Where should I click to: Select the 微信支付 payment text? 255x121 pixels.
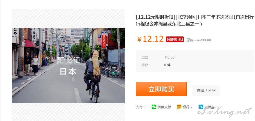(x=164, y=107)
